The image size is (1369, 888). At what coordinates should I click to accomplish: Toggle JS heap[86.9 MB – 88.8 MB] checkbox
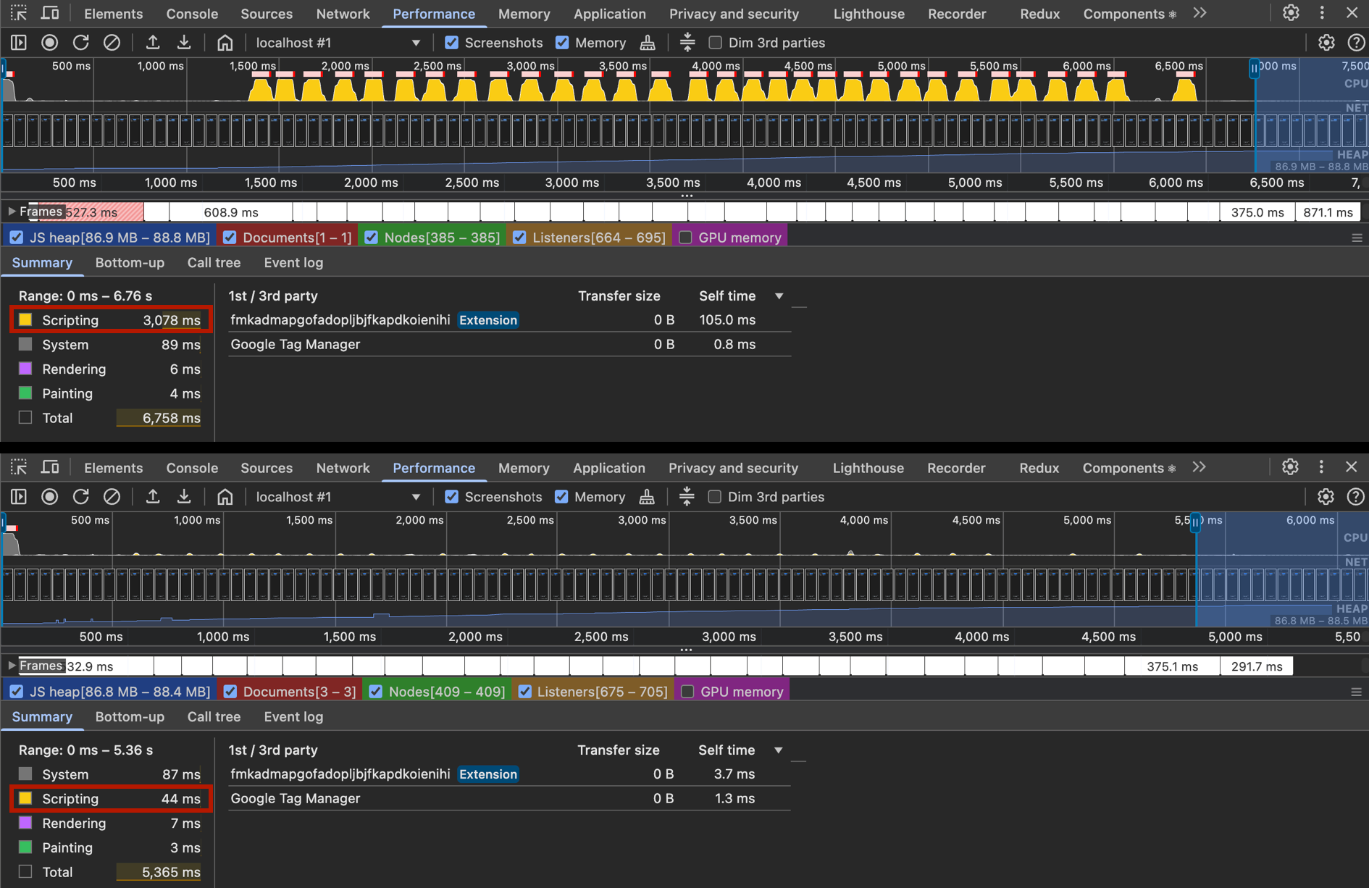coord(17,238)
